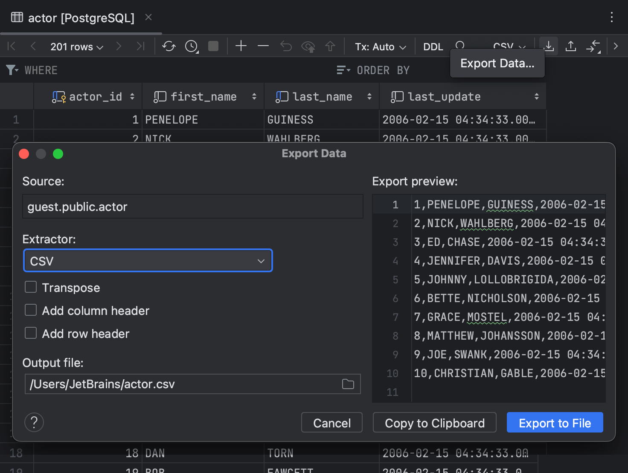Click the compare data icon in toolbar
The width and height of the screenshot is (628, 473).
[594, 47]
